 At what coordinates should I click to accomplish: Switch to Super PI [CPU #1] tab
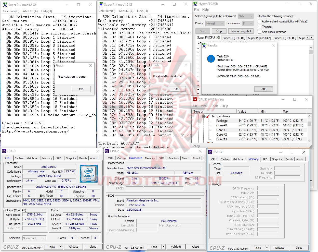[x=234, y=38]
